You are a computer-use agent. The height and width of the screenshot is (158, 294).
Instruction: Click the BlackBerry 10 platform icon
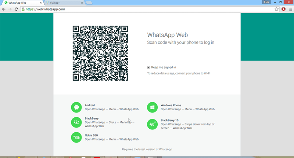(x=152, y=124)
